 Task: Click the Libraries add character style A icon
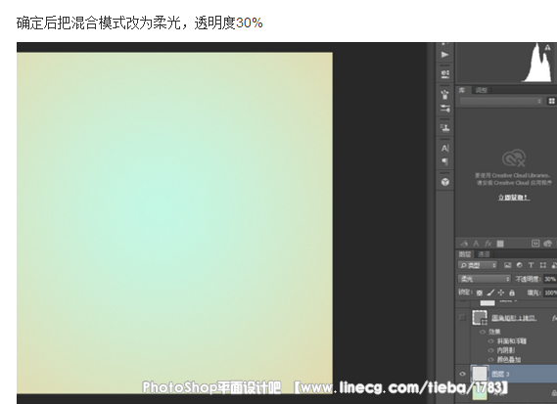(476, 244)
